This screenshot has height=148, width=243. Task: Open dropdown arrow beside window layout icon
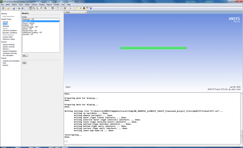[x=60, y=8]
